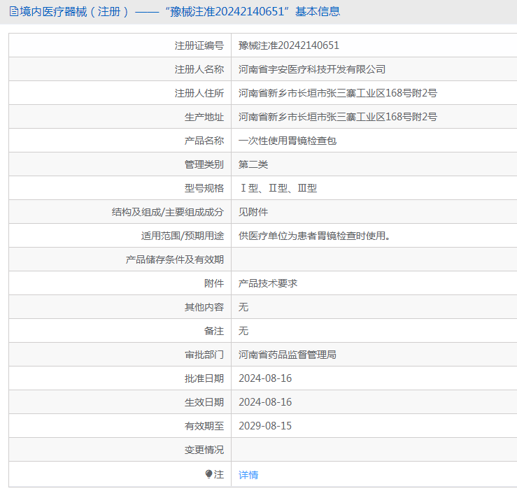Select product name 一次性使用胃镜检查包

tap(288, 141)
